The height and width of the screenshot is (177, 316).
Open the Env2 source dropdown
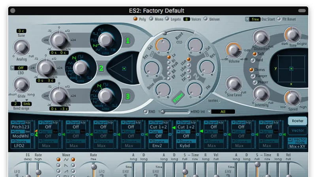158,146
